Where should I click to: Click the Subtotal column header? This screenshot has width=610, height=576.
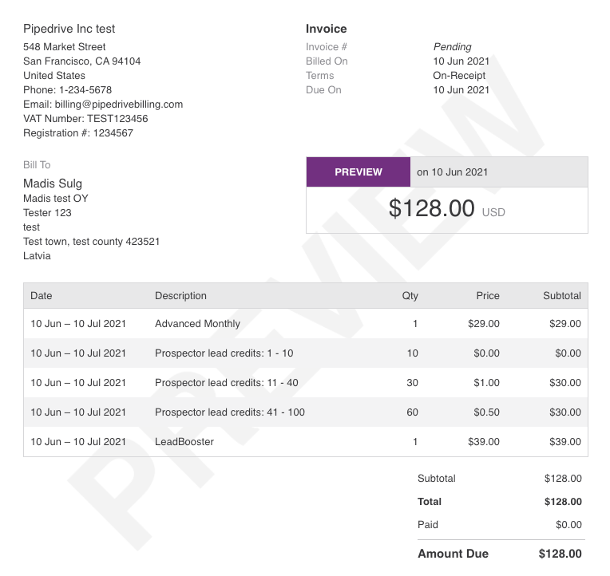562,296
